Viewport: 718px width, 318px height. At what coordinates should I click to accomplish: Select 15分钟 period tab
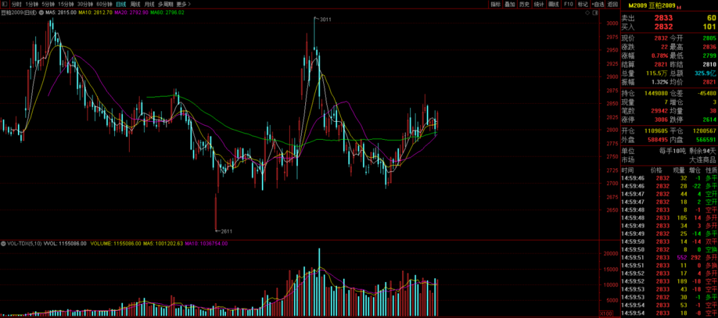pyautogui.click(x=65, y=4)
